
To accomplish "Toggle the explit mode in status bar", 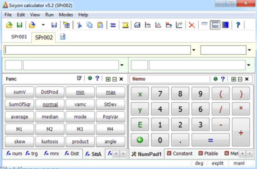I will click(x=218, y=163).
